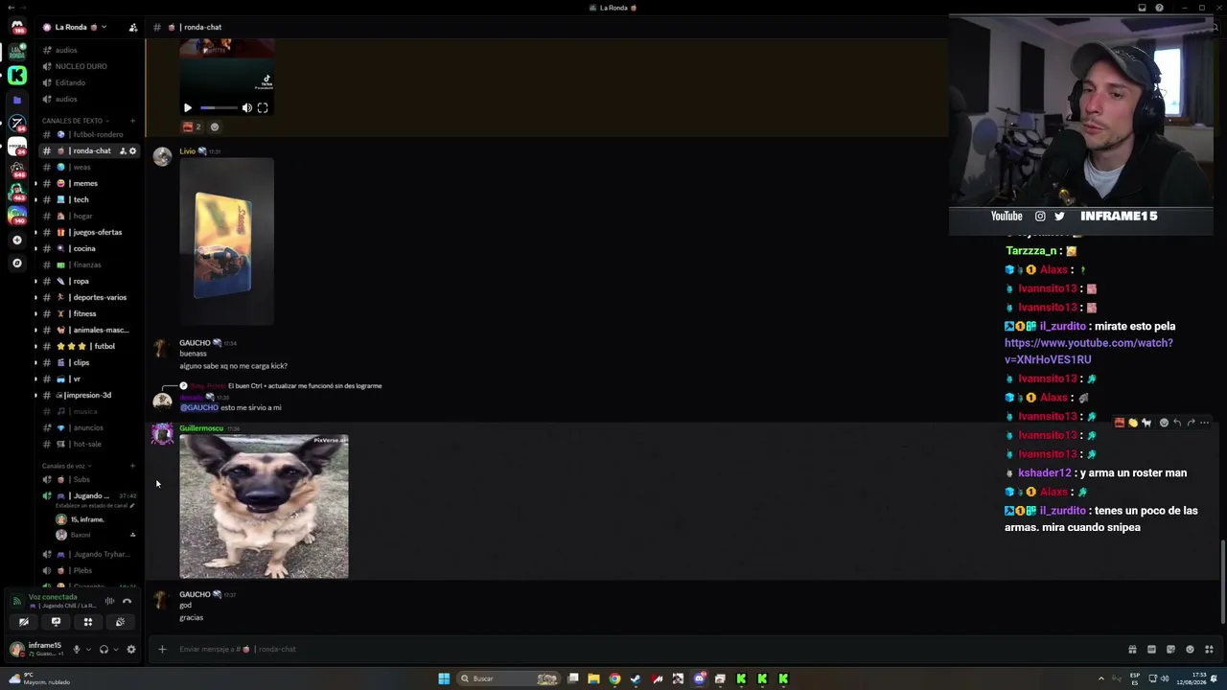Open the cocina channel

tap(90, 248)
